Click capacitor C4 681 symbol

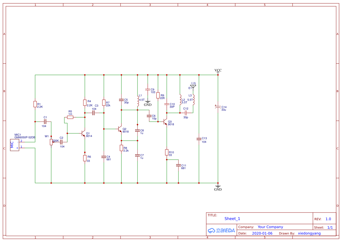[x=104, y=157]
